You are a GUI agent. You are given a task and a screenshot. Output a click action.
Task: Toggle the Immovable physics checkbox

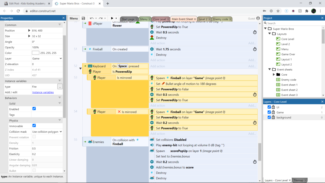[x=34, y=126]
